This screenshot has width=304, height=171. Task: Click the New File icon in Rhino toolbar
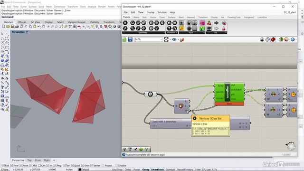[3, 27]
